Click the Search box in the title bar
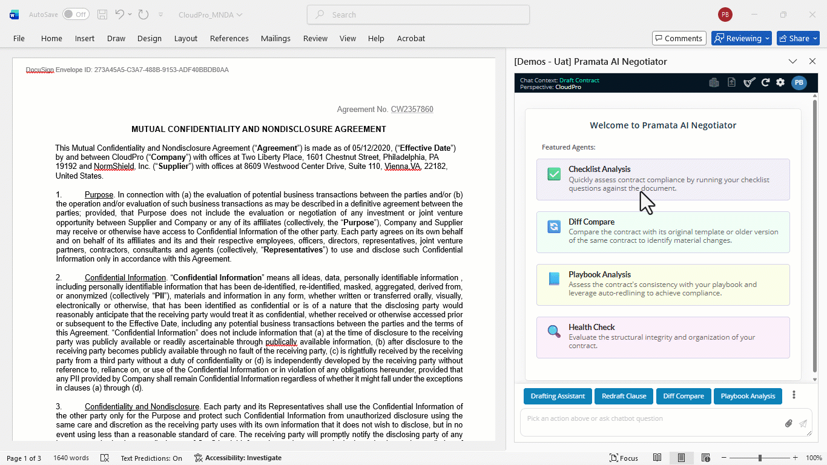This screenshot has width=827, height=465. 418,15
